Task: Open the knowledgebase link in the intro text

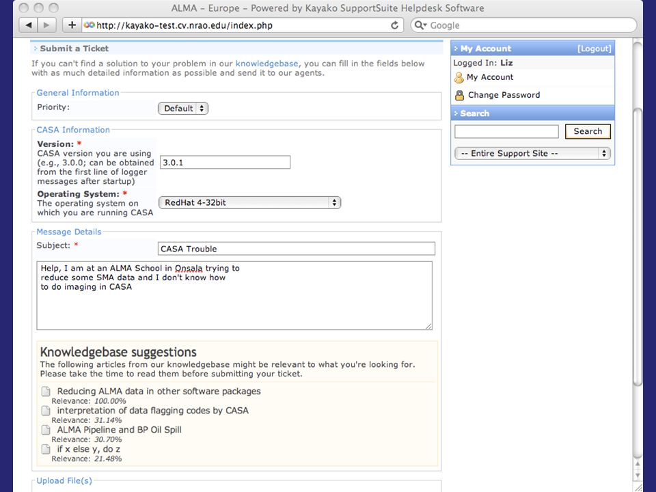Action: coord(267,64)
